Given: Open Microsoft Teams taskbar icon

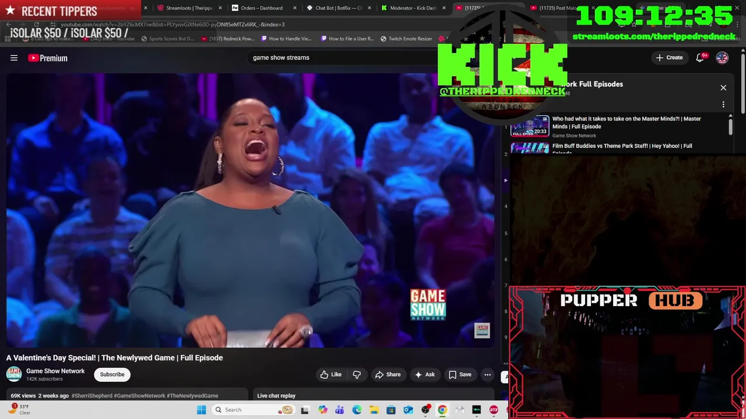Looking at the screenshot, I should pos(340,410).
